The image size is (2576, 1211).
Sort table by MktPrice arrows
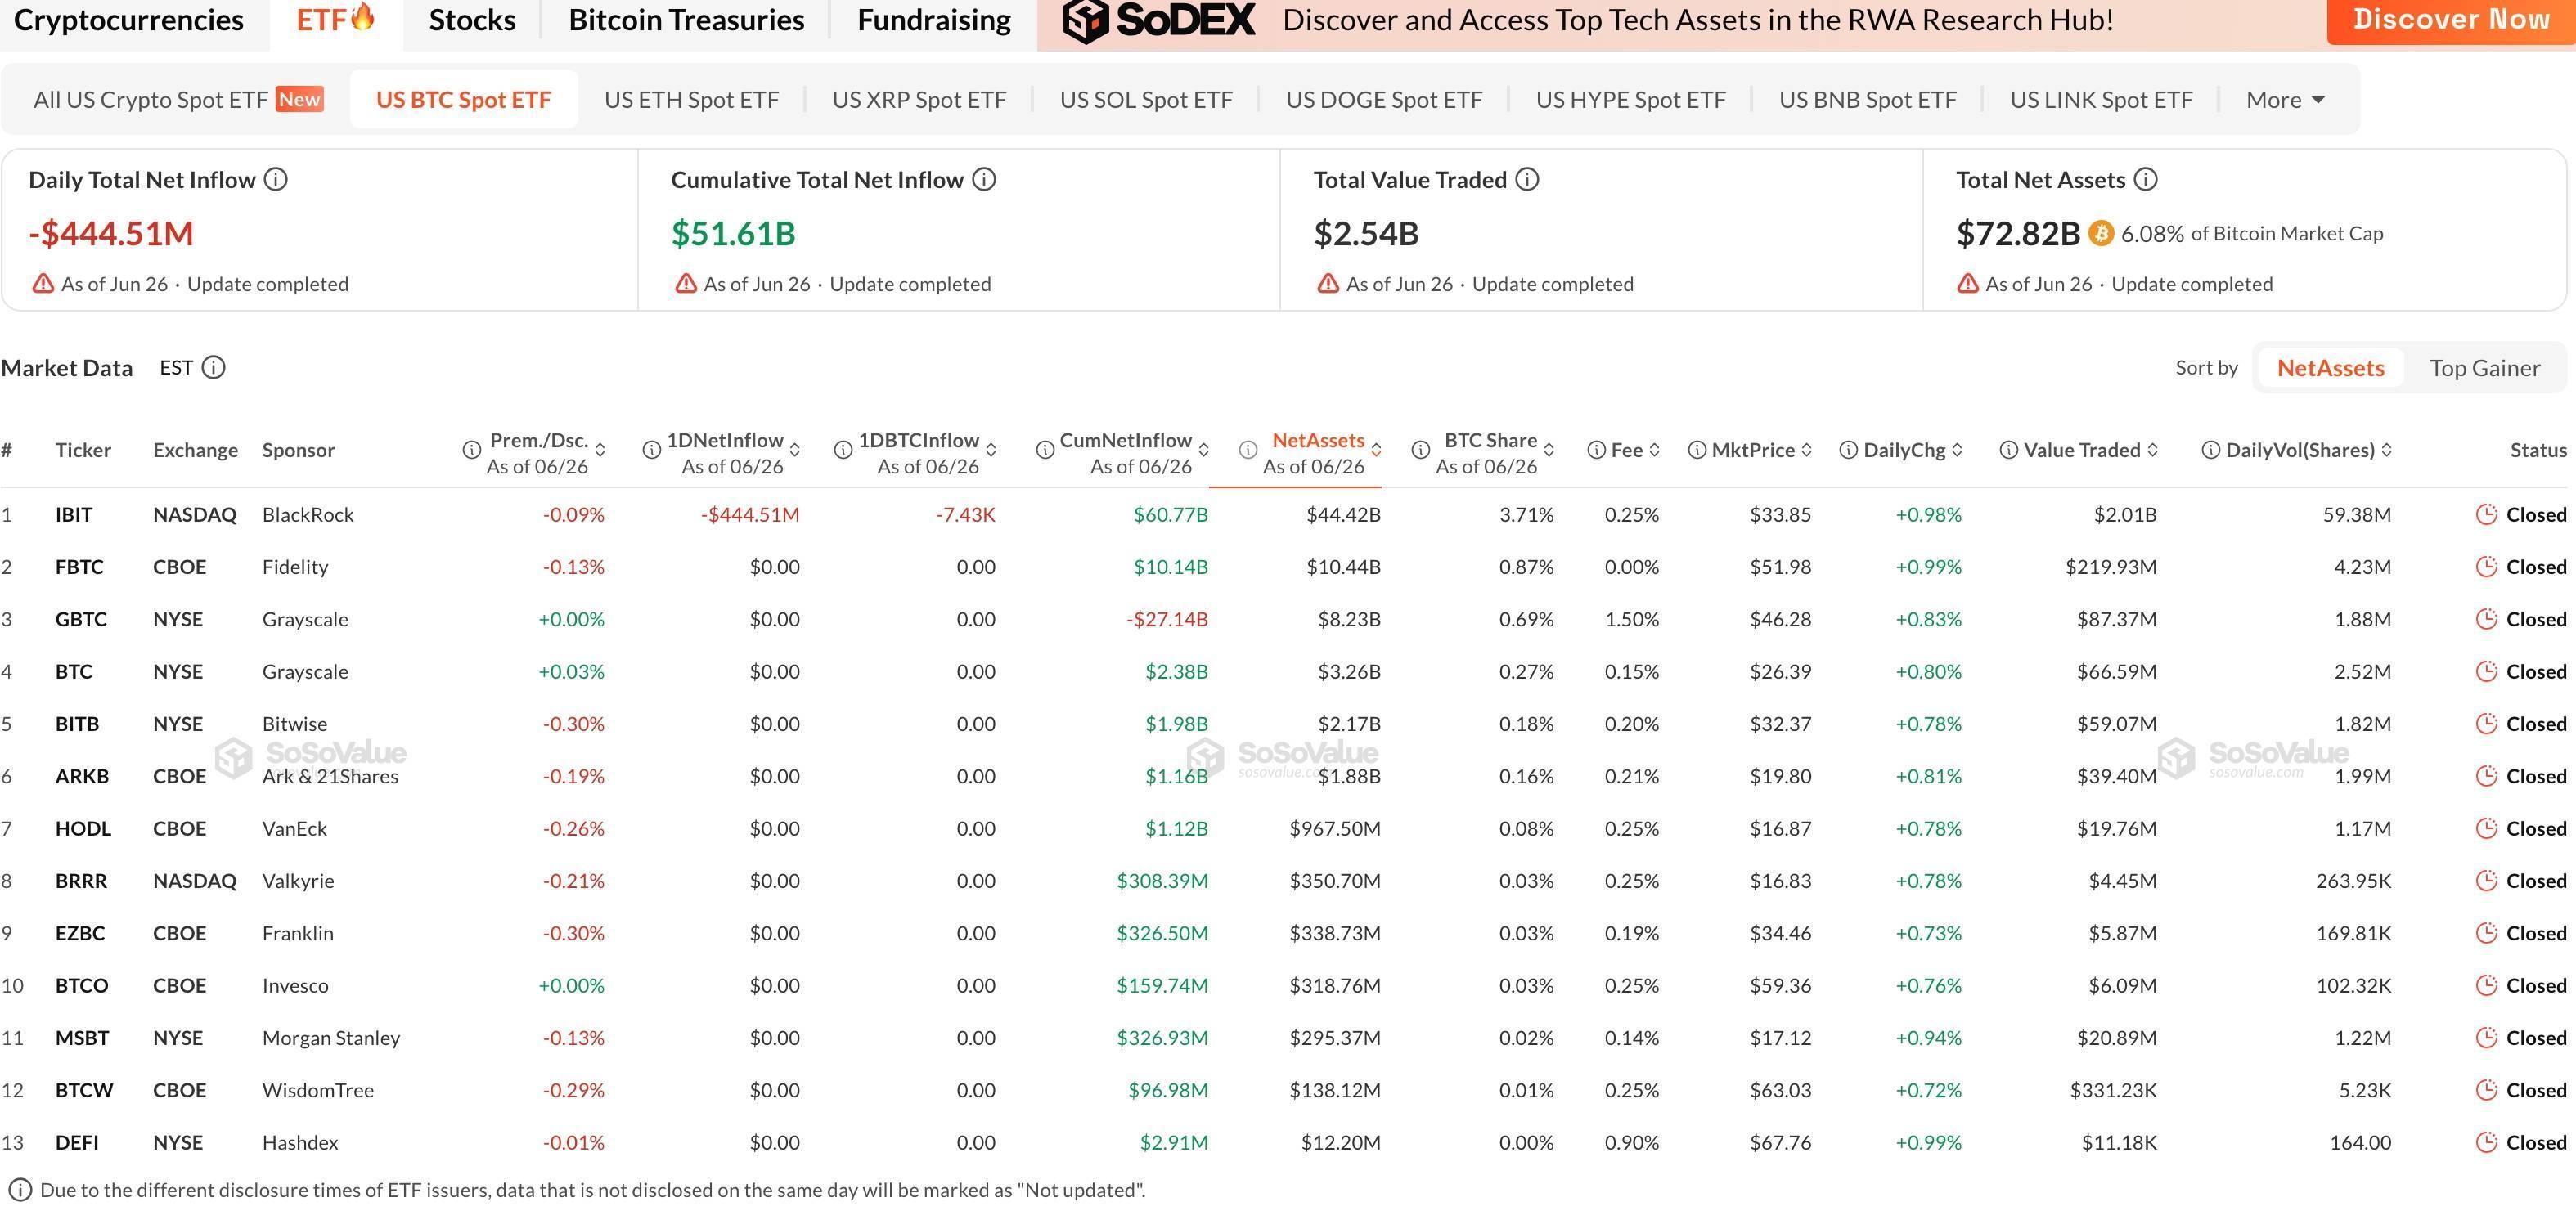click(1807, 451)
